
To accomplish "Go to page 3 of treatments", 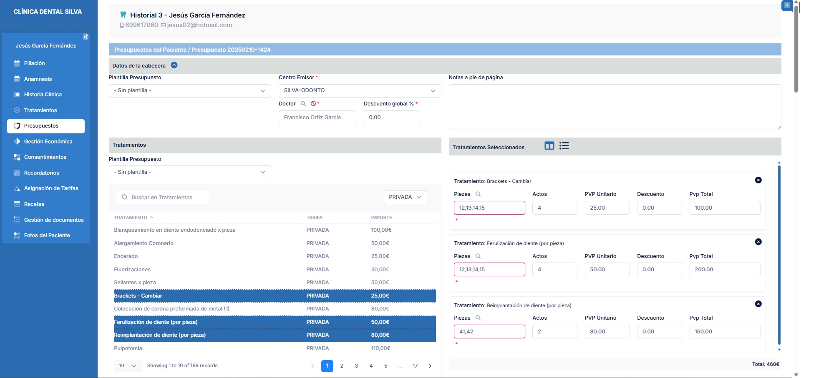I will (356, 366).
